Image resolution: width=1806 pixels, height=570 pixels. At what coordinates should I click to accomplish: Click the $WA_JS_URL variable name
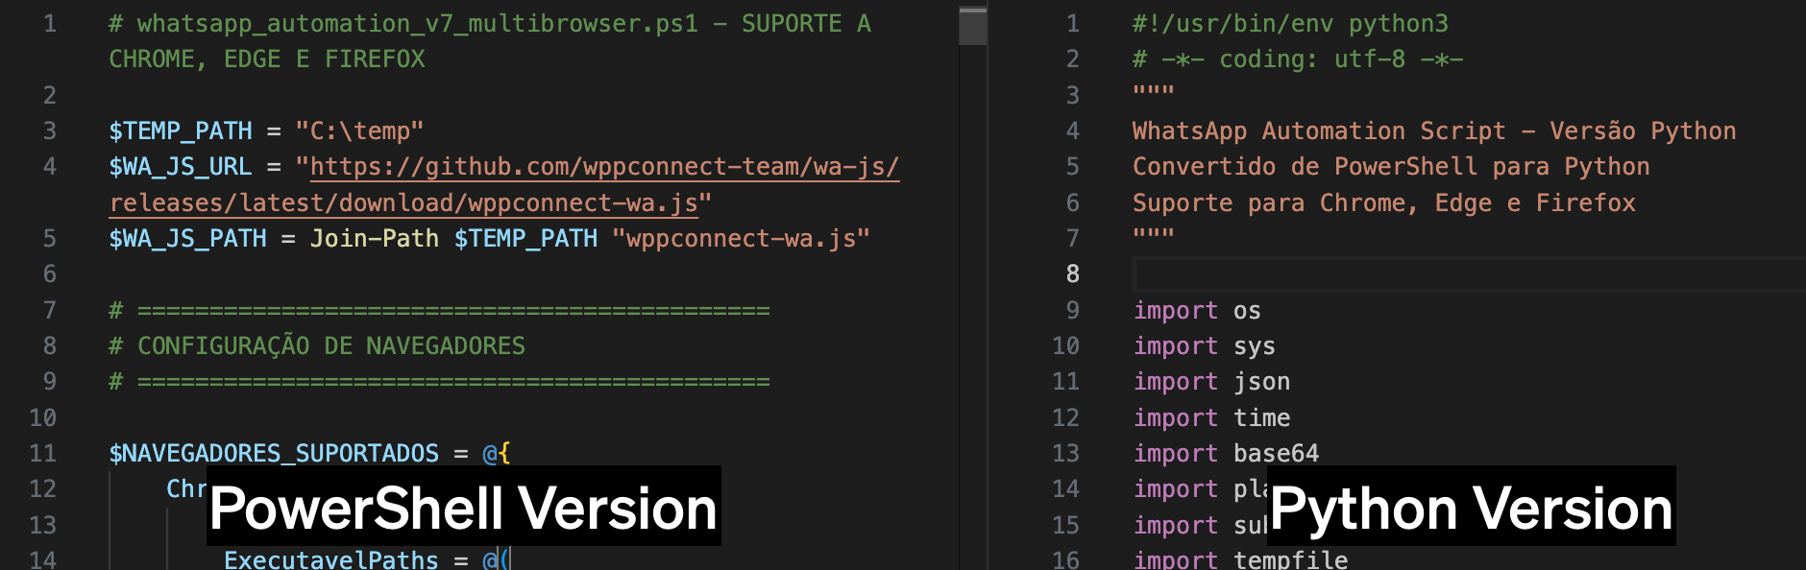(x=181, y=167)
